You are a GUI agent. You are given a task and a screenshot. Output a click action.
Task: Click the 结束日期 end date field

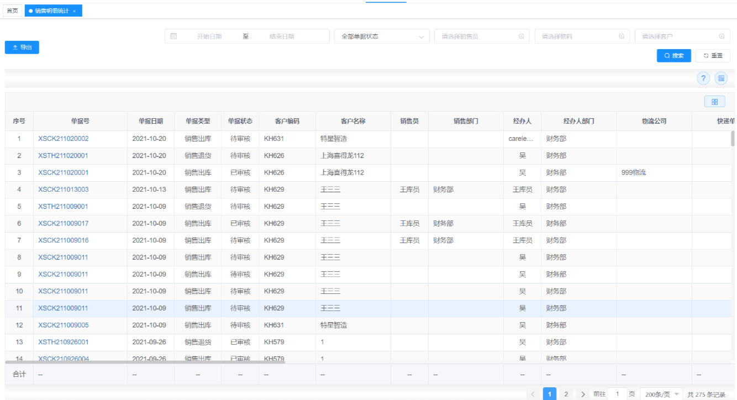pyautogui.click(x=282, y=36)
